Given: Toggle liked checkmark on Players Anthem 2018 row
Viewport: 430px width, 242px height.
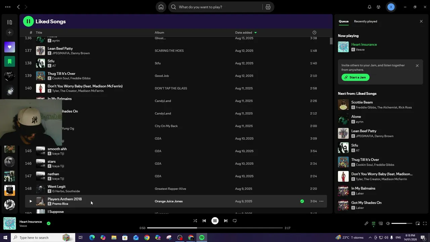Looking at the screenshot, I should point(302,201).
